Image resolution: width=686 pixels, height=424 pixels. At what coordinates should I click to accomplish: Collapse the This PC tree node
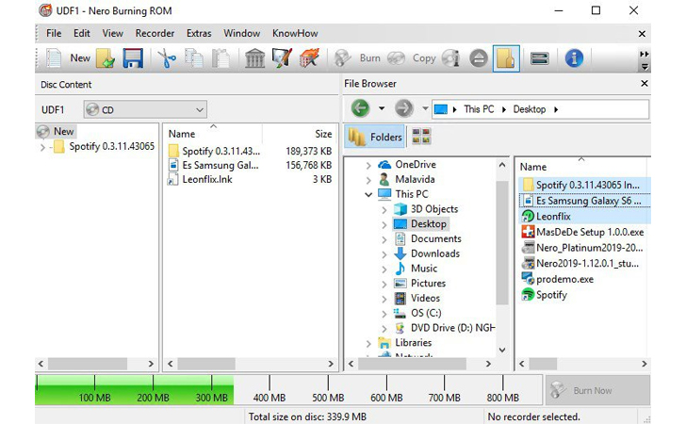pos(368,194)
